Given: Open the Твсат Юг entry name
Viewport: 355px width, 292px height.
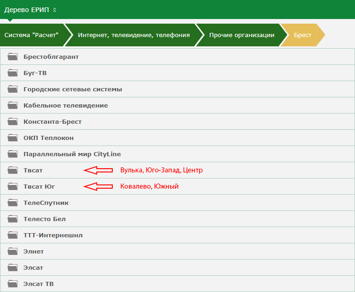Looking at the screenshot, I should click(x=39, y=187).
